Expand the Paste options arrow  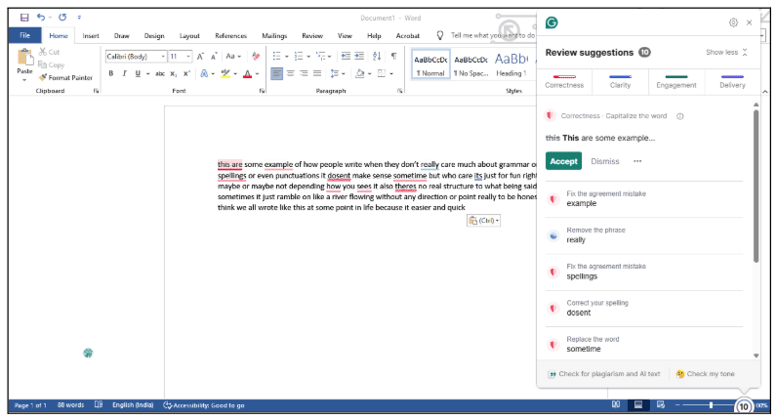[24, 80]
